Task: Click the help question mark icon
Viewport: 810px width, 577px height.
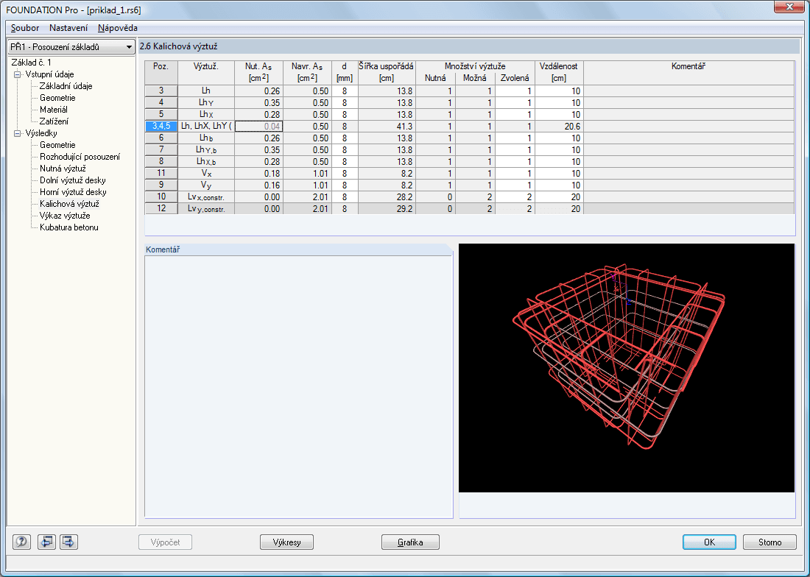Action: [21, 542]
